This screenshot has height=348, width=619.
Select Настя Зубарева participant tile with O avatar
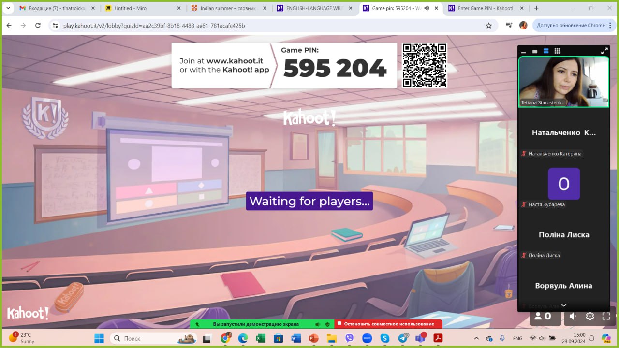click(x=564, y=184)
